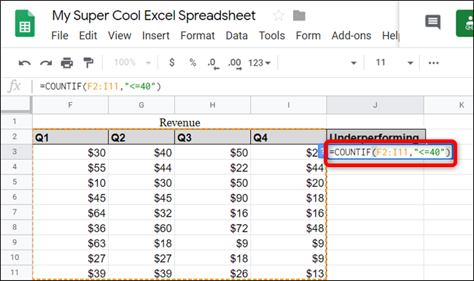Viewport: 474px width, 281px height.
Task: Select the Q3 header cell
Action: point(212,137)
